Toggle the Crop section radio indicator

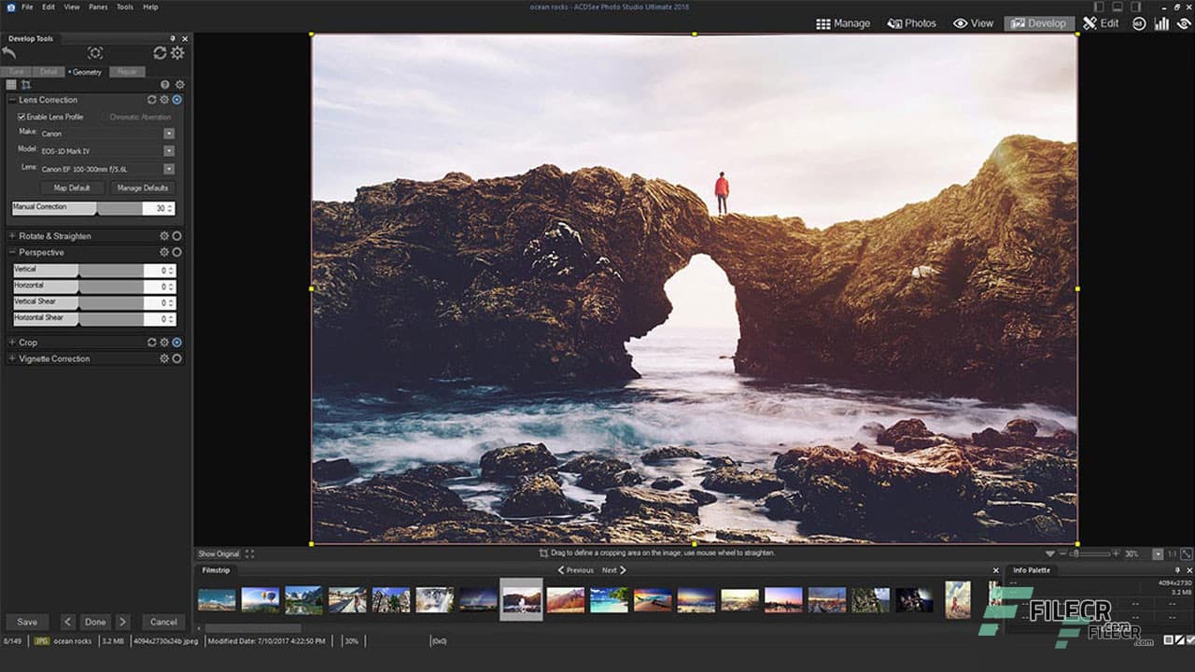tap(176, 343)
